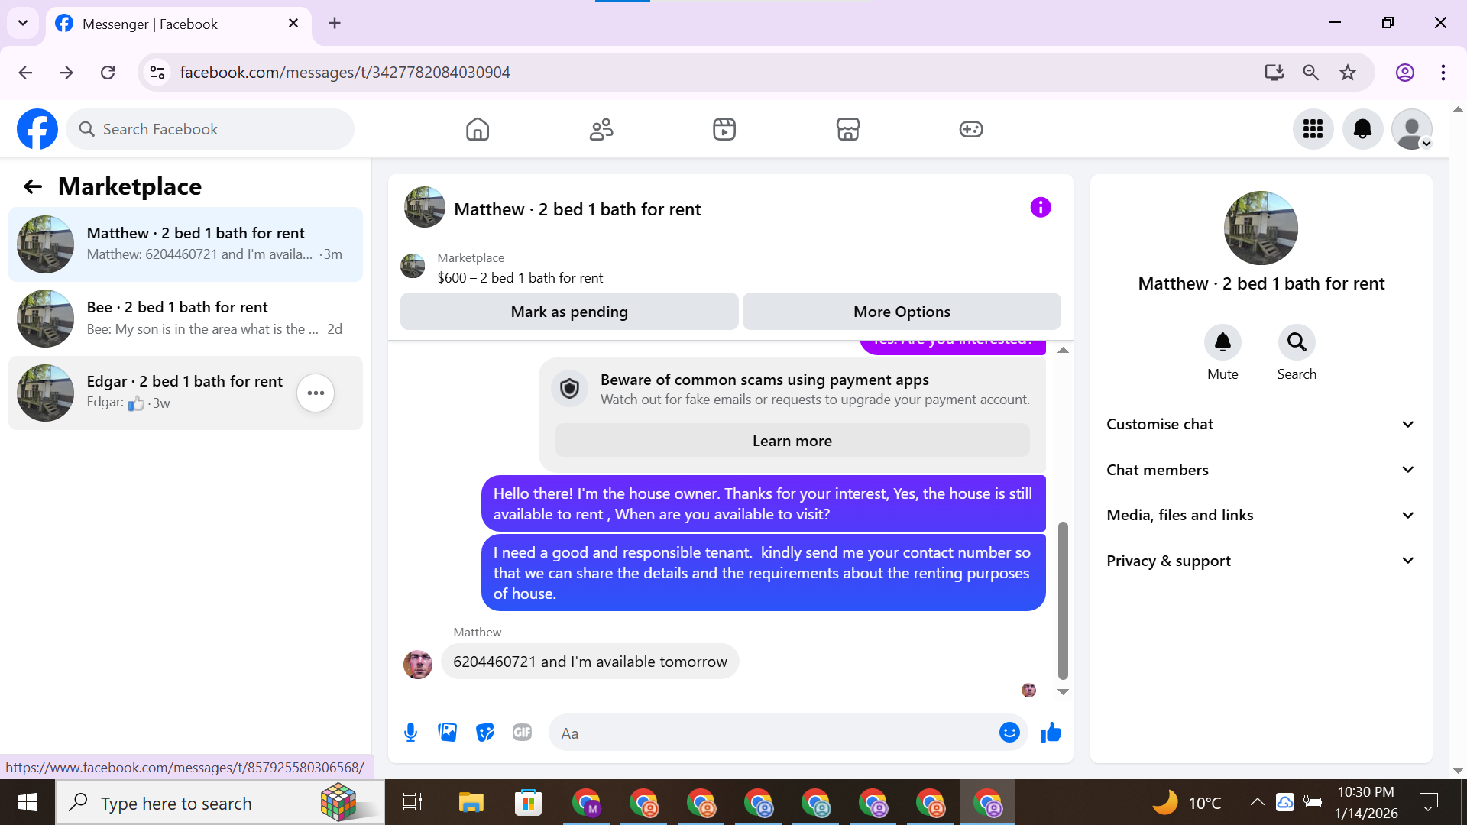This screenshot has height=825, width=1467.
Task: Open Marketplace from top navigation
Action: (847, 129)
